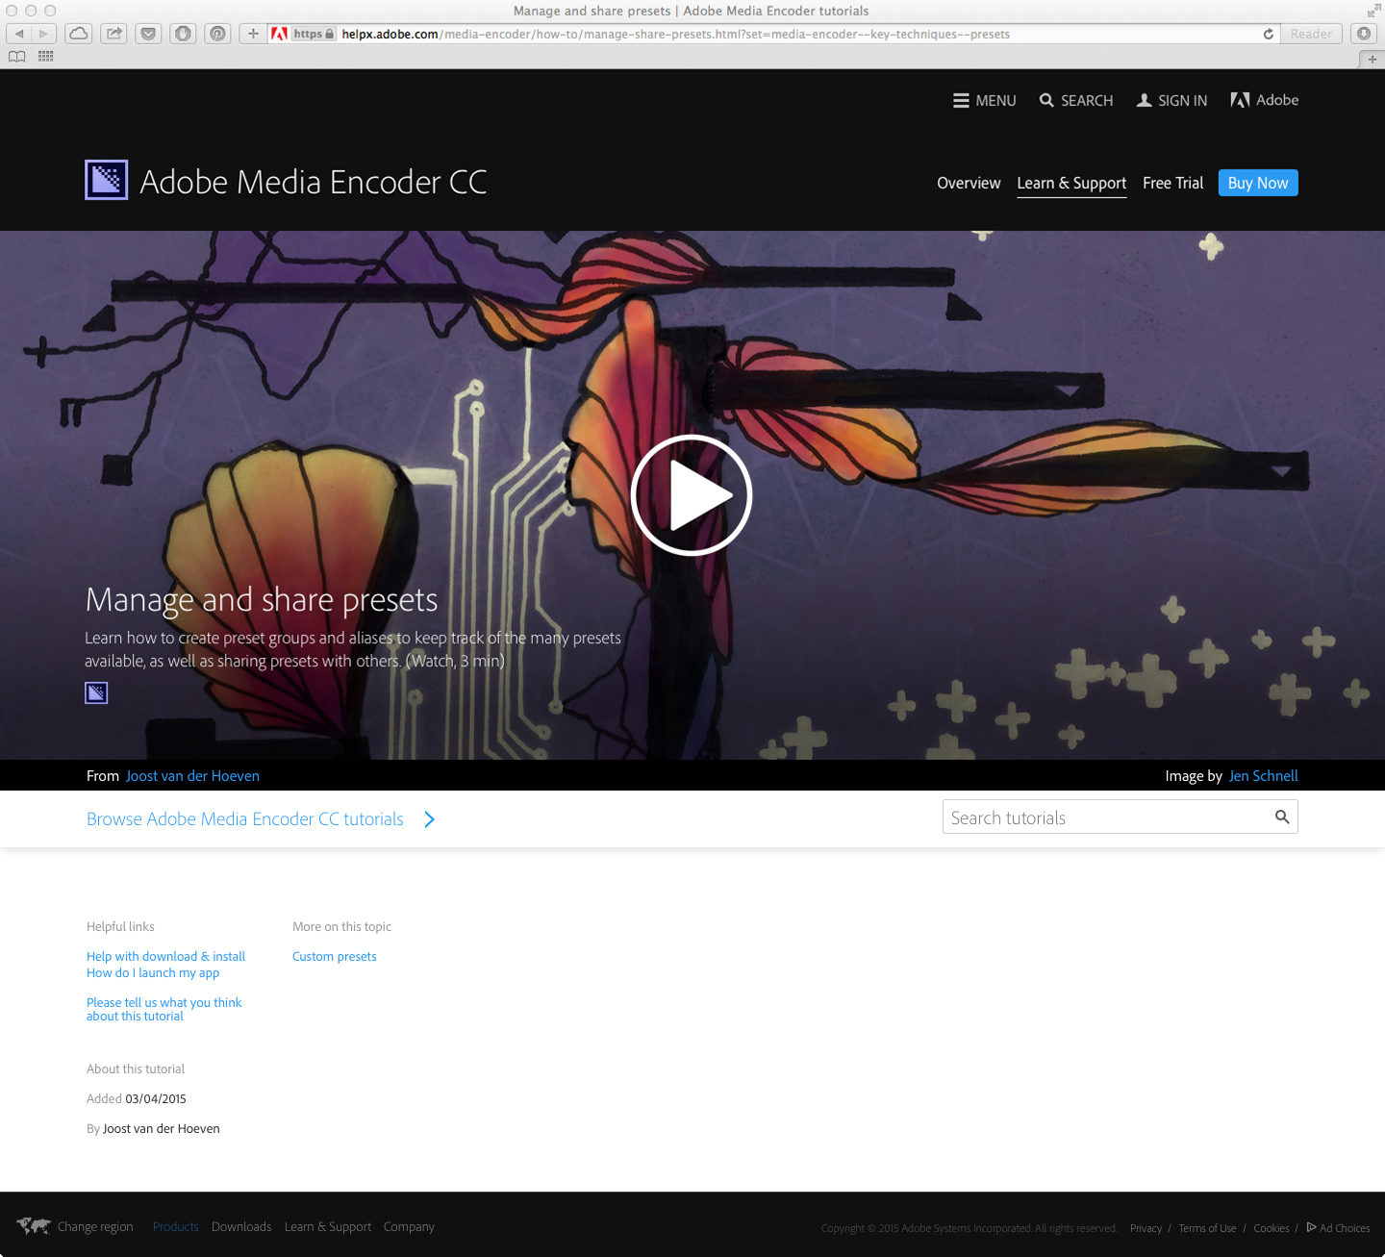Expand Browse tutorials with the chevron arrow
The image size is (1385, 1257).
(x=430, y=819)
